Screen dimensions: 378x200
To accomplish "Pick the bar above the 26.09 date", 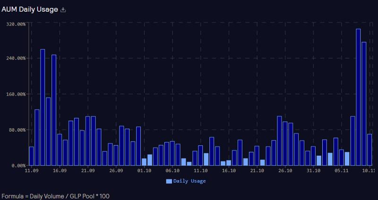I will point(116,155).
